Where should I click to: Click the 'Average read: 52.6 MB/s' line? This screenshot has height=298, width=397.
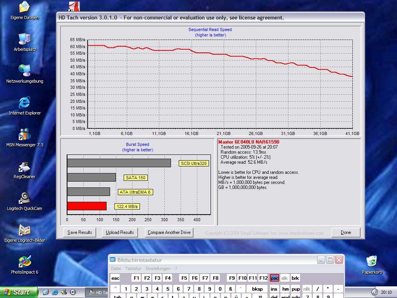pos(244,162)
